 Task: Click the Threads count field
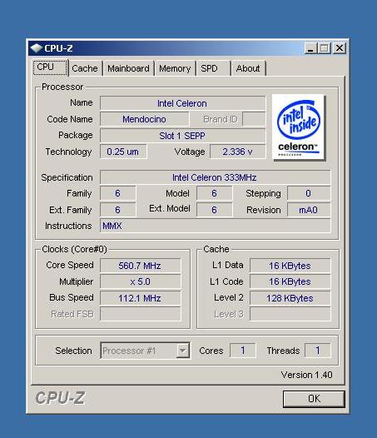point(318,351)
